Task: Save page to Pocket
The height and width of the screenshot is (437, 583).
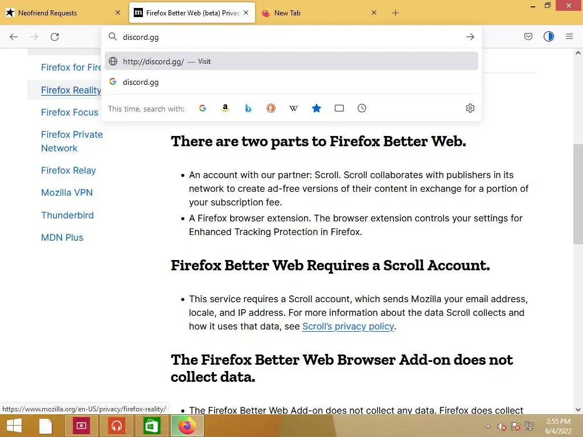Action: (x=528, y=36)
